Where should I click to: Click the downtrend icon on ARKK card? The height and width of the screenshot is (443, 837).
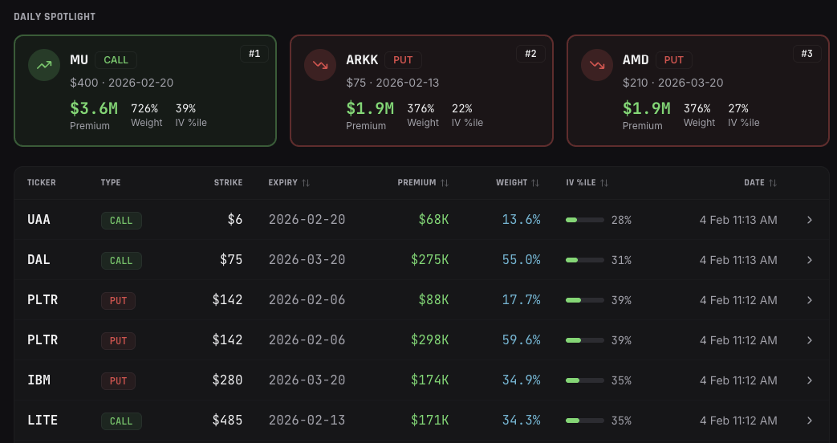[320, 65]
